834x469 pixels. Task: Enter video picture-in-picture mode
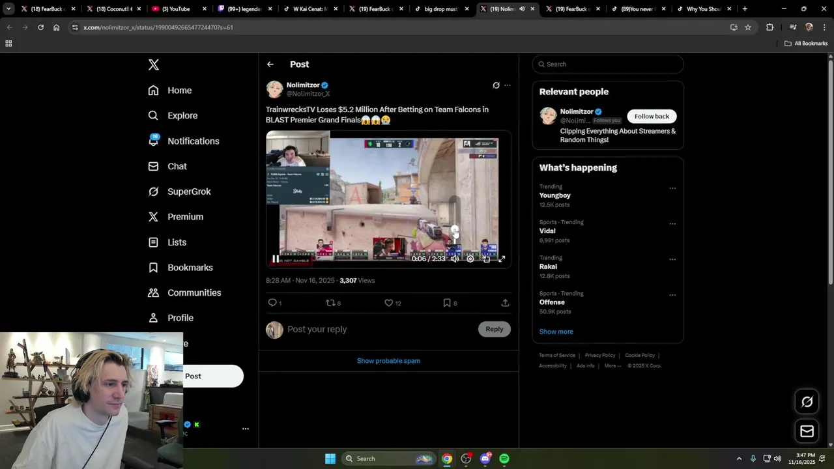[x=486, y=259]
